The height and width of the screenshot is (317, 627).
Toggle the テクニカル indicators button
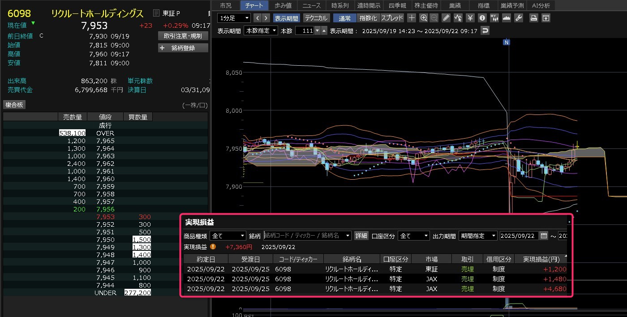point(317,18)
